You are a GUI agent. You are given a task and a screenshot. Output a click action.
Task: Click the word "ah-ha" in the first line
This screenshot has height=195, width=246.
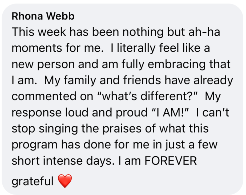click(205, 33)
